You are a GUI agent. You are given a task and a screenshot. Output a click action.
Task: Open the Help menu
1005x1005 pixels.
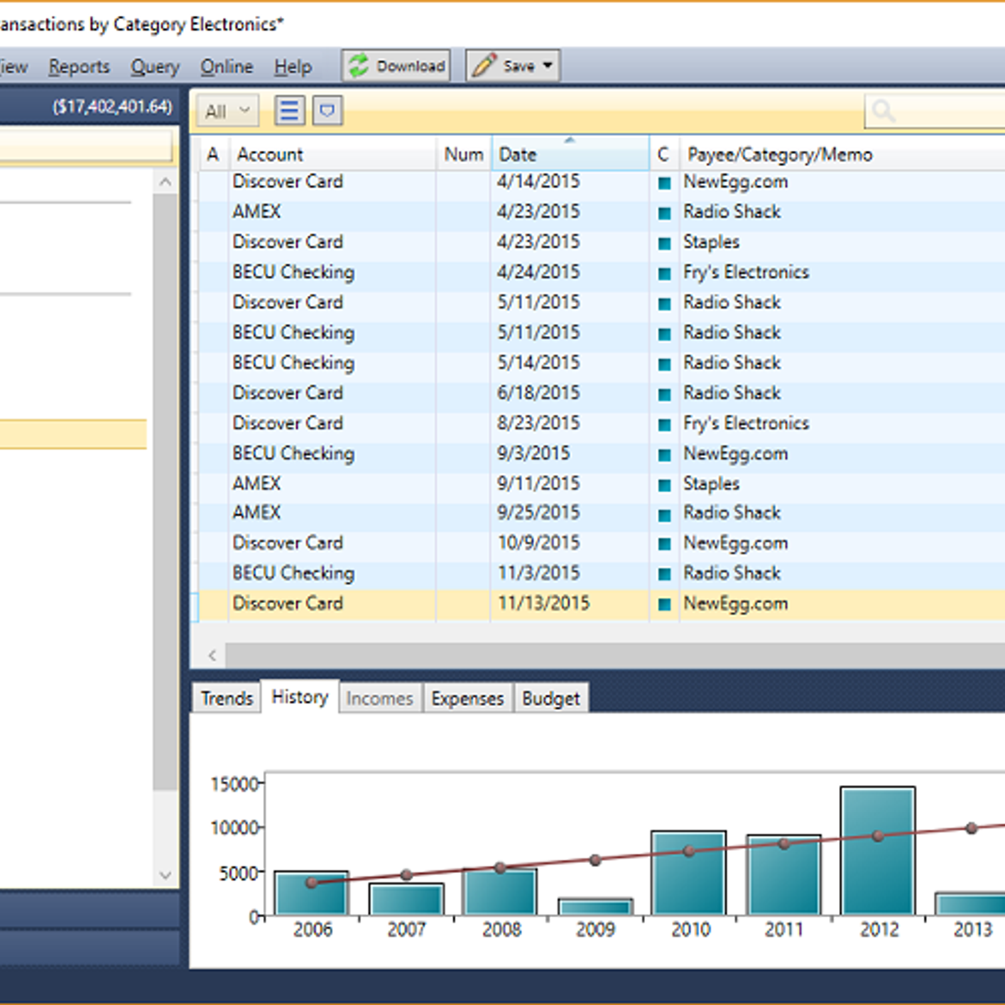293,67
